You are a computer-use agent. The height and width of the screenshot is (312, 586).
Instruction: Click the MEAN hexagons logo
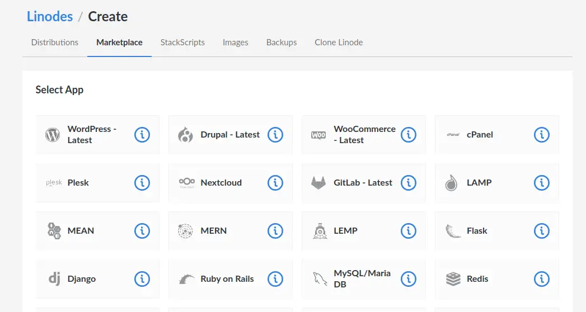click(x=54, y=230)
